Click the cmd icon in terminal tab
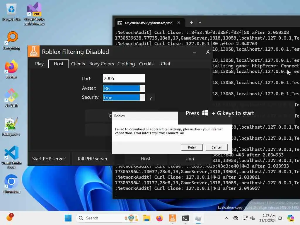 point(120,23)
